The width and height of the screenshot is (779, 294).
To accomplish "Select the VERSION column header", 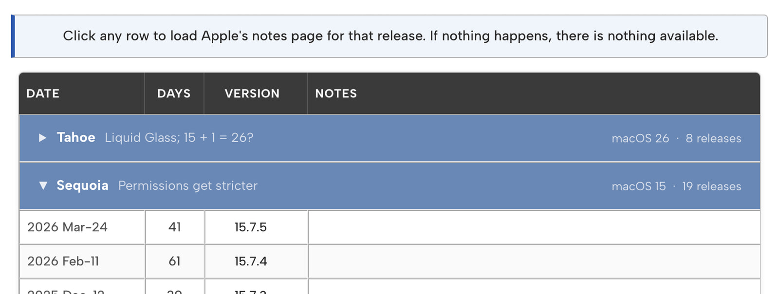I will pos(252,93).
